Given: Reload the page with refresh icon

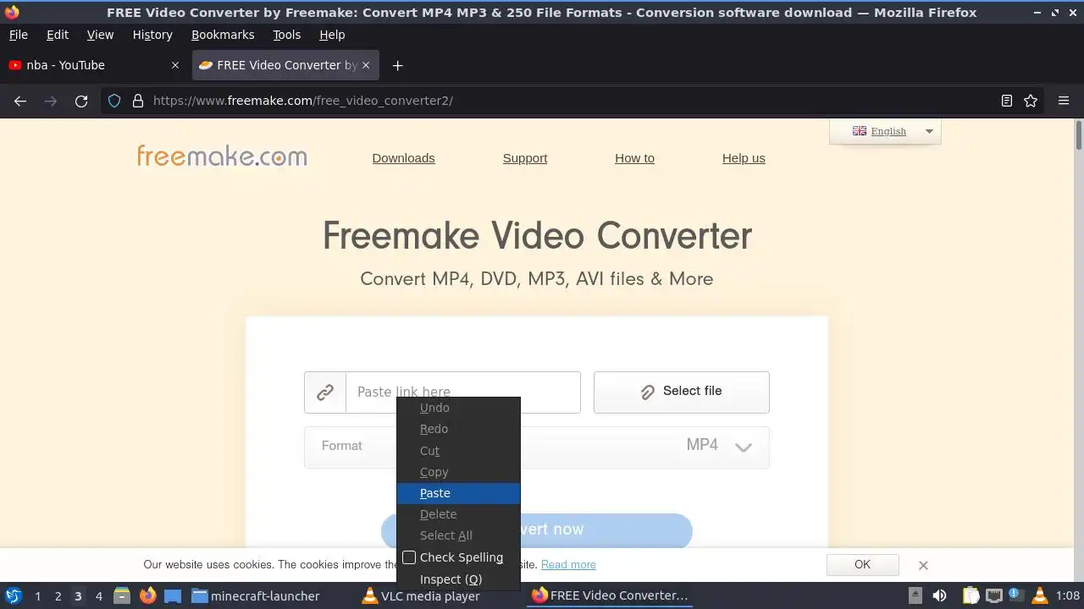Looking at the screenshot, I should pos(81,101).
